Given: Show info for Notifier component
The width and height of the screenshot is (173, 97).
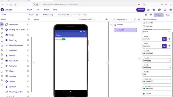Looking at the screenshot, I should [x=28, y=56].
